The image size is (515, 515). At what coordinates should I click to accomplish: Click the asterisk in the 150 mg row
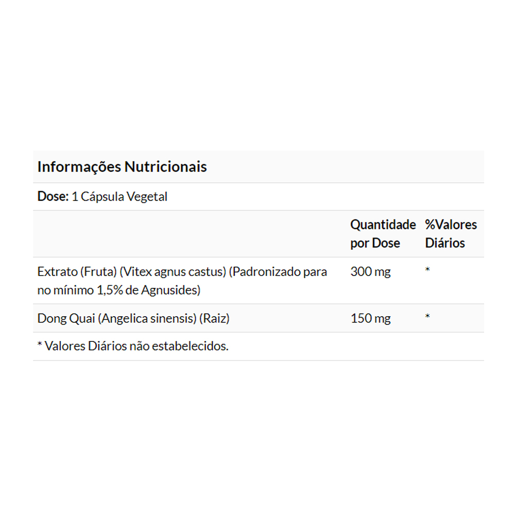pos(427,317)
